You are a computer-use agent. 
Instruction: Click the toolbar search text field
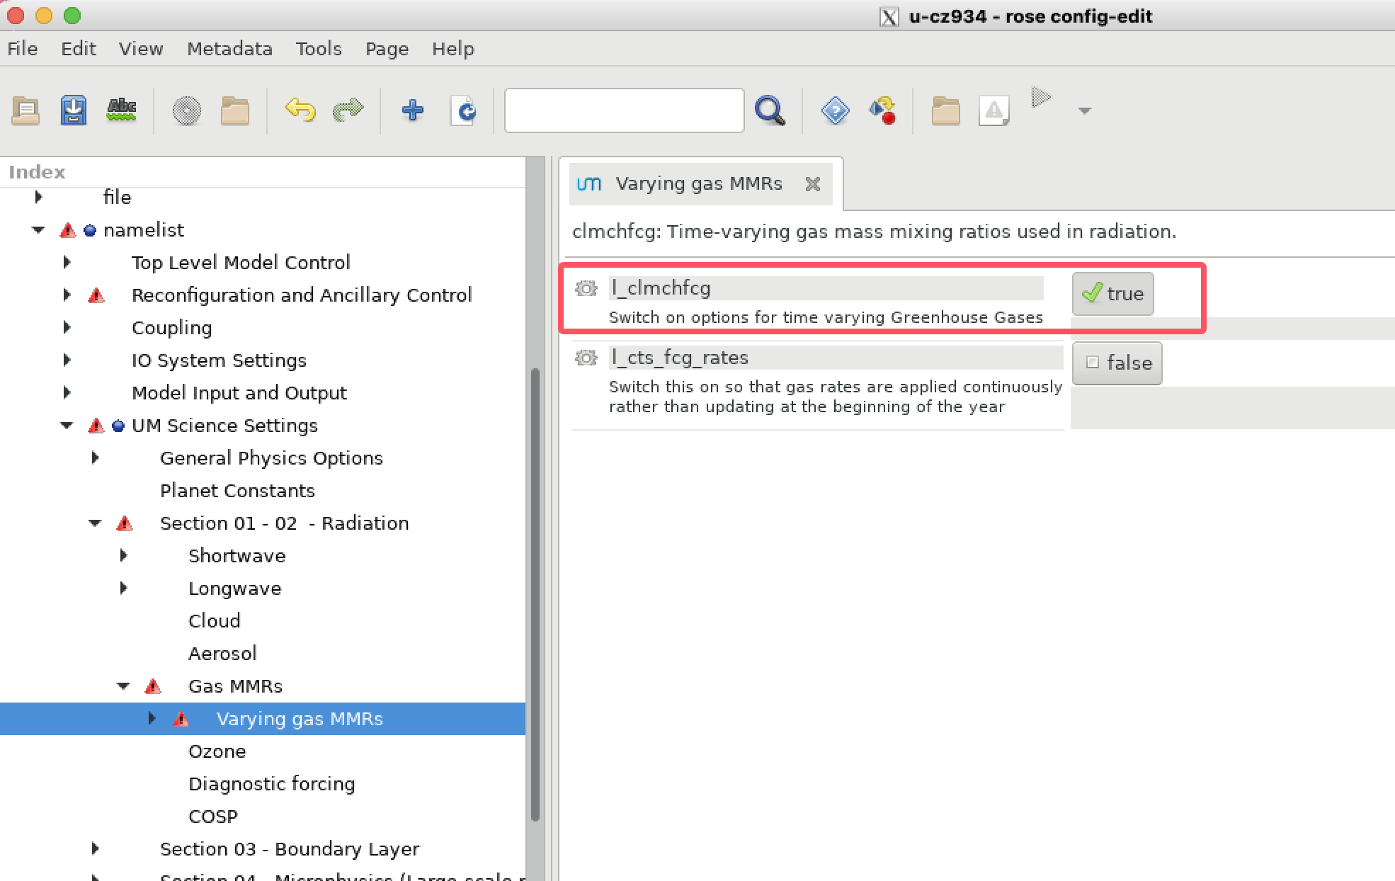click(x=624, y=110)
